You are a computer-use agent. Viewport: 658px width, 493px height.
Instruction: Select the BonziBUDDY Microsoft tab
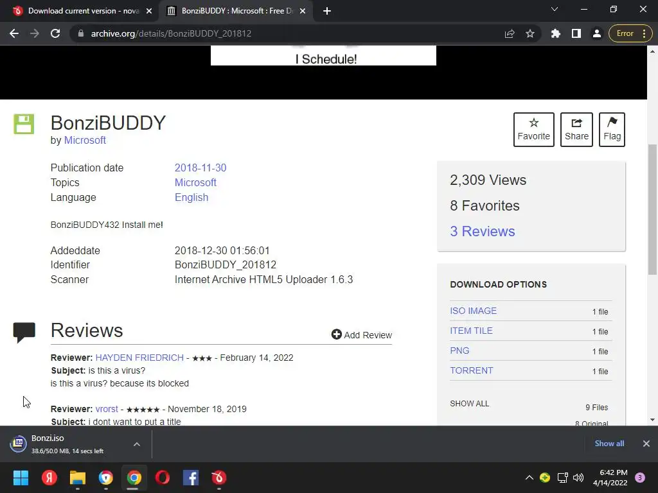[237, 11]
